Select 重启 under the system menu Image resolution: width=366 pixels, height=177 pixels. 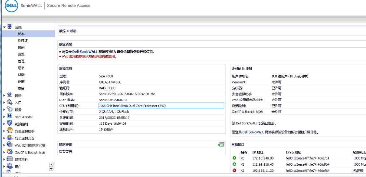click(21, 88)
